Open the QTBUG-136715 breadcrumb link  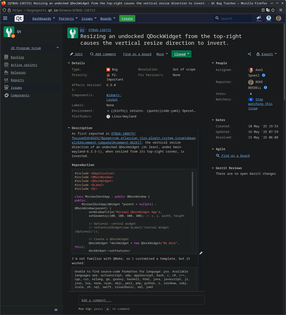point(100,30)
